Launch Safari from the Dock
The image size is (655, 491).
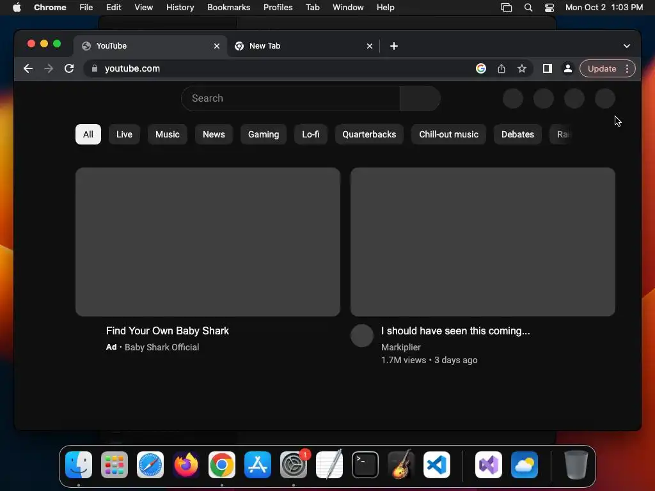click(150, 465)
